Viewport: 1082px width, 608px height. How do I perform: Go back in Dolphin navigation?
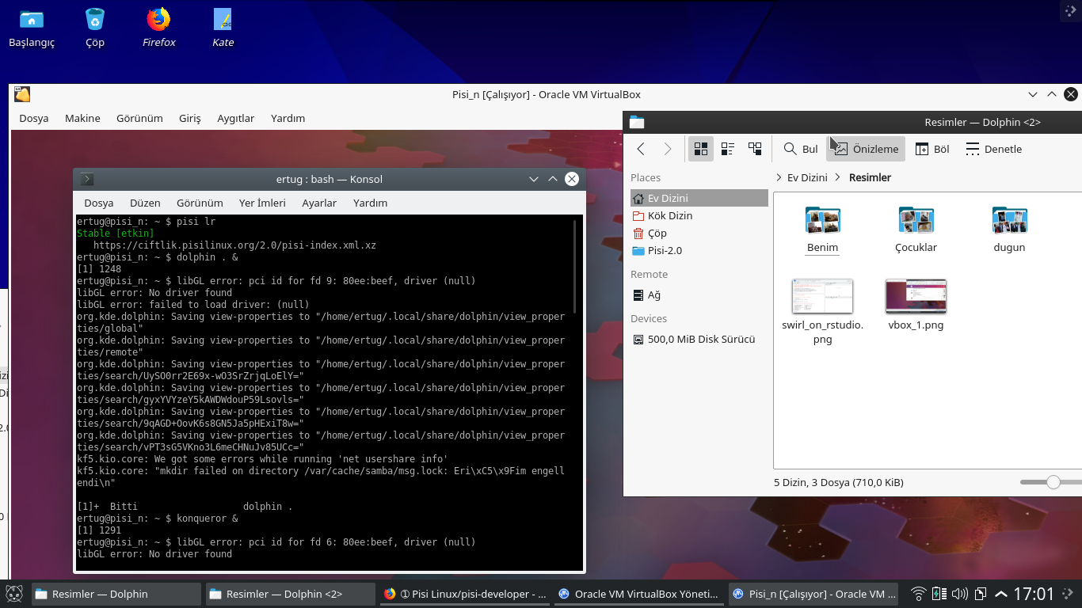coord(642,149)
